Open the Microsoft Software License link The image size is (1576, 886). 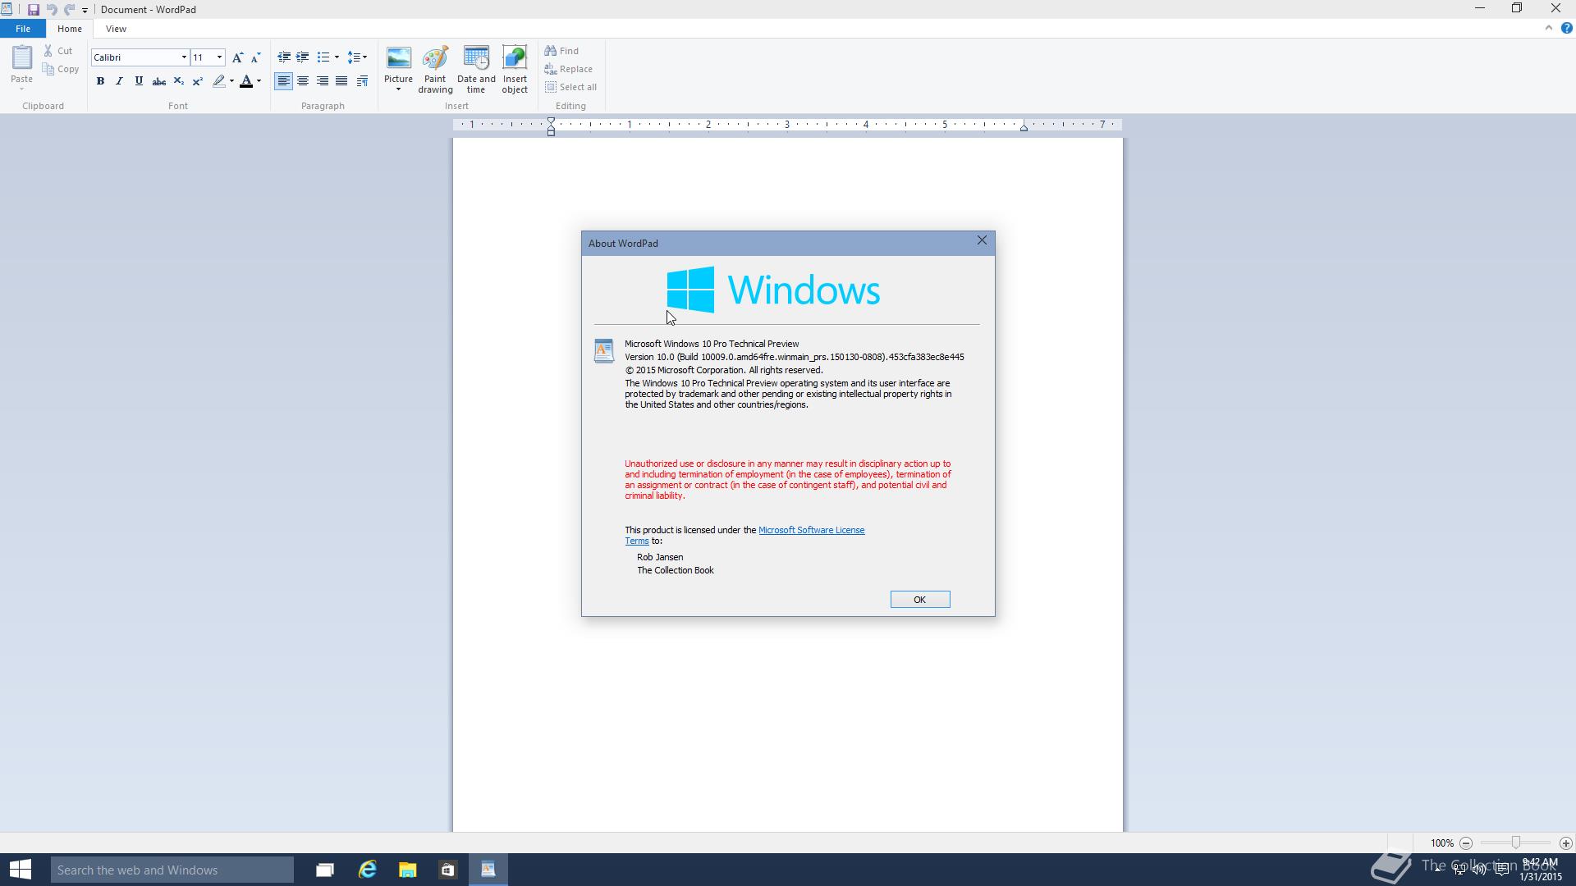pos(811,530)
